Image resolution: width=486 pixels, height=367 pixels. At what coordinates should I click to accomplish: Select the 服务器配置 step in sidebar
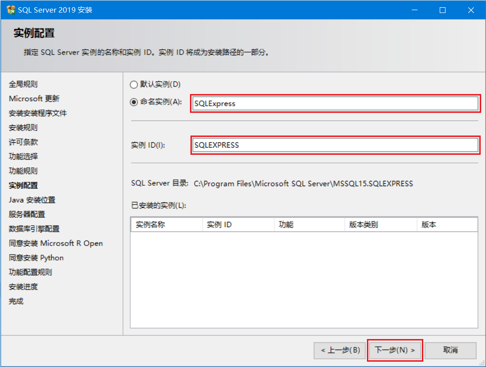[27, 215]
